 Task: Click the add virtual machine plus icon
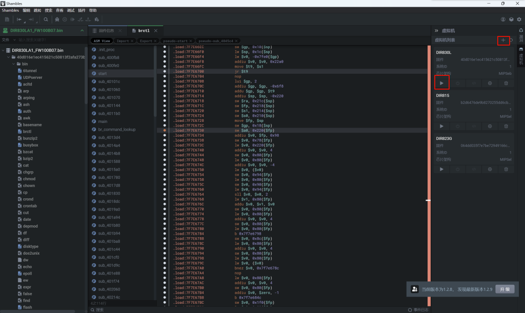click(x=503, y=40)
